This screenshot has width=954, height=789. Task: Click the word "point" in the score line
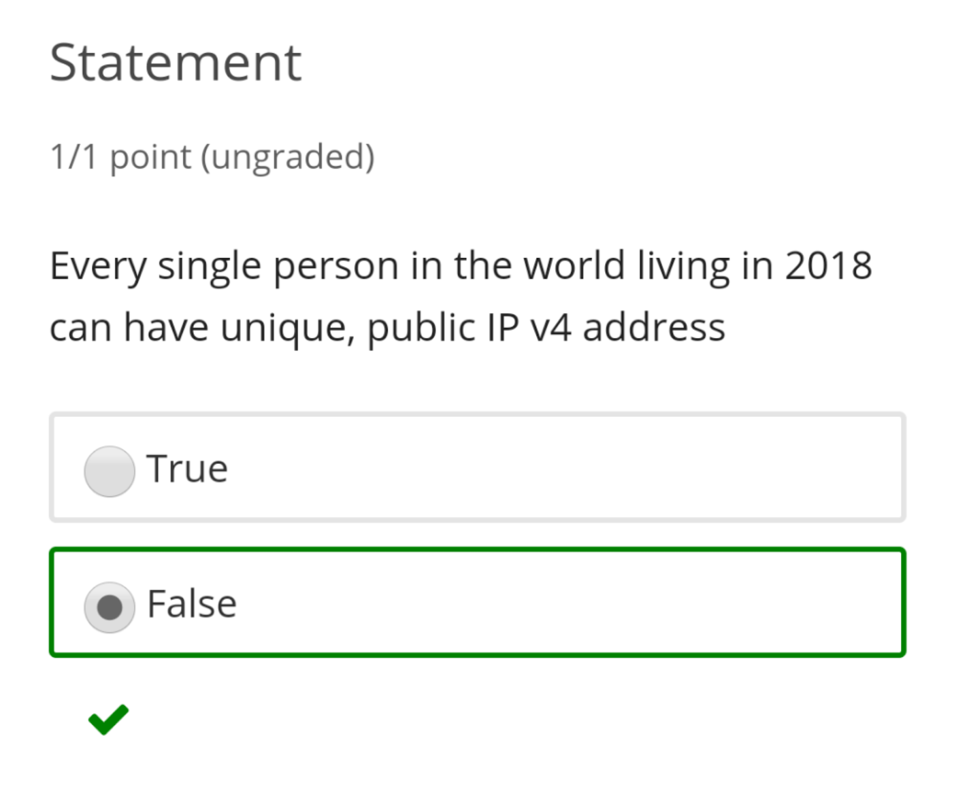coord(150,157)
